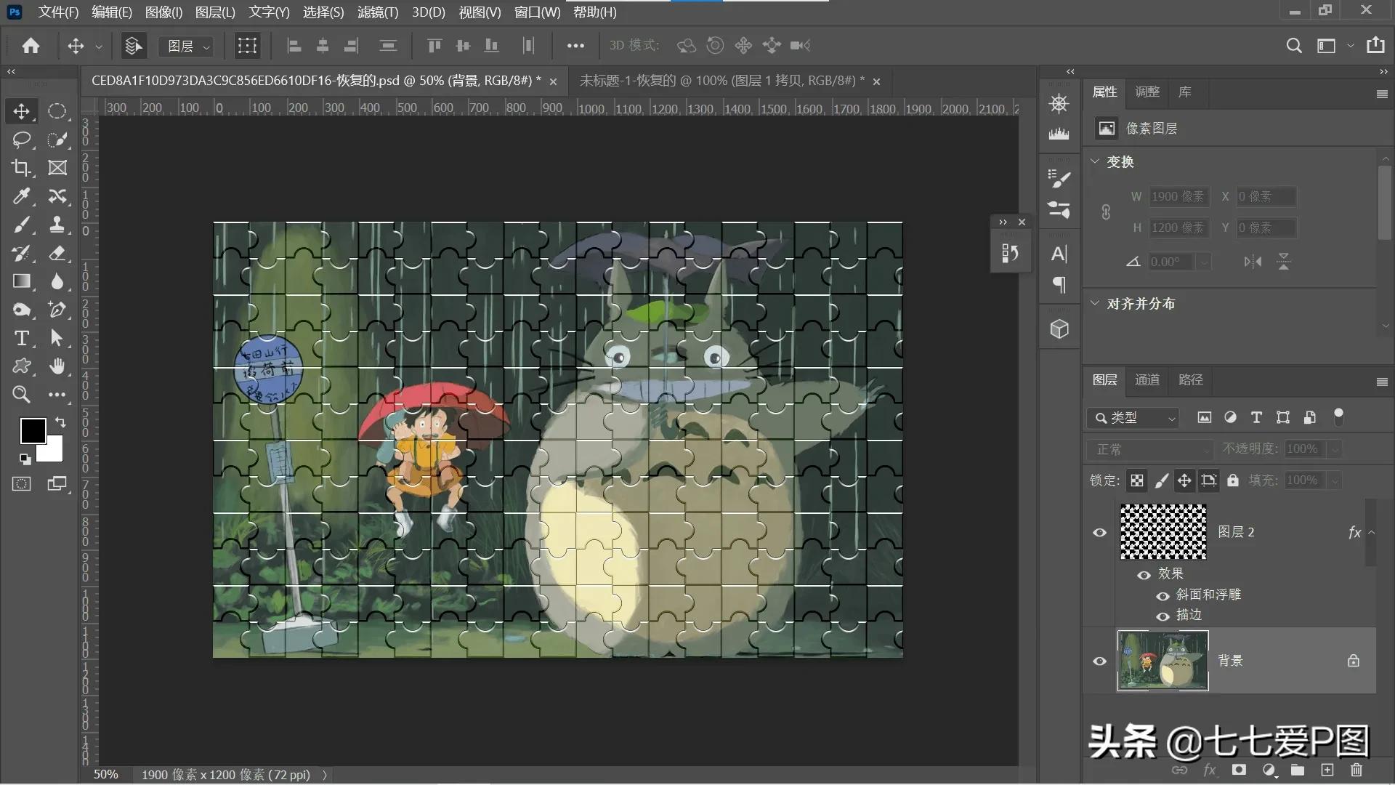This screenshot has height=785, width=1395.
Task: Open the 图层 auto-select dropdown
Action: coord(187,47)
